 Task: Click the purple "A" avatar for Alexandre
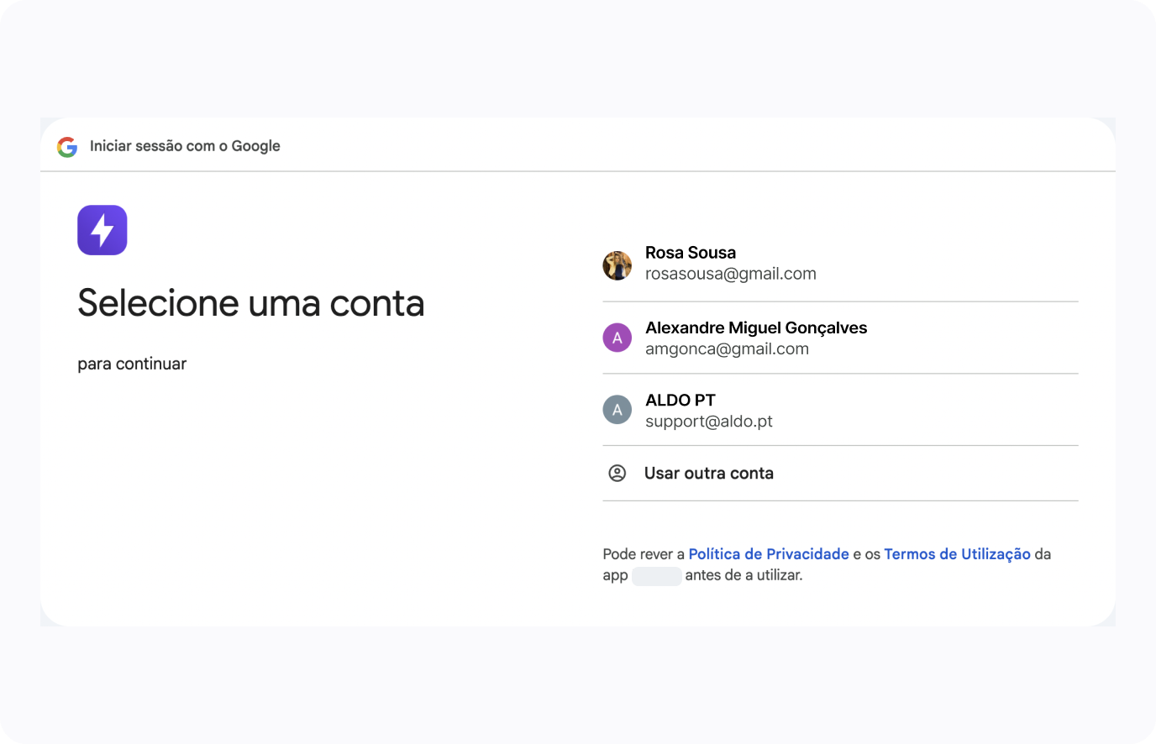[x=617, y=338]
